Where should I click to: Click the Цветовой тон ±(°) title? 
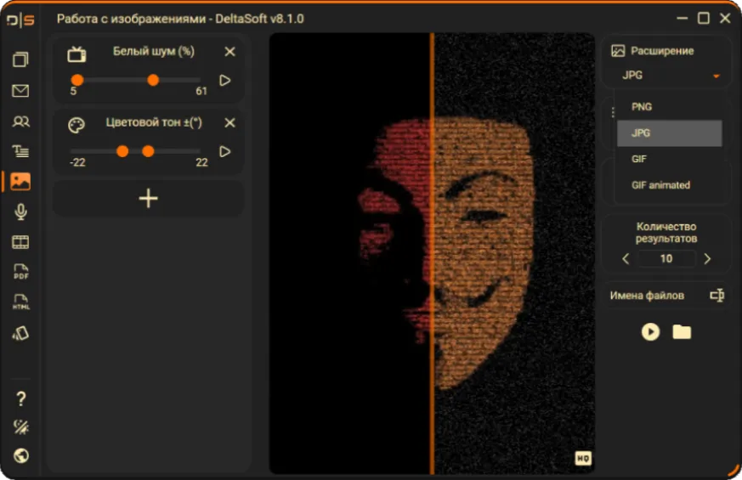click(x=154, y=122)
